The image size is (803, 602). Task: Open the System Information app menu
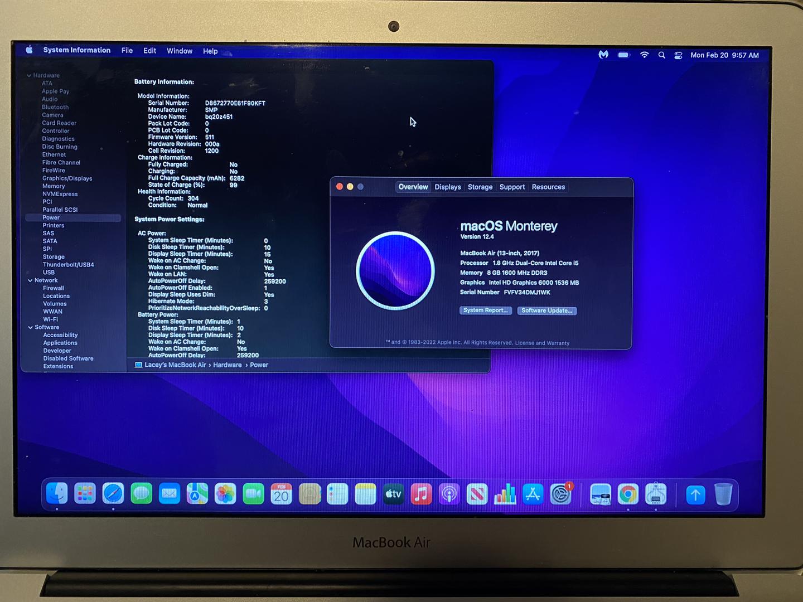pos(77,50)
